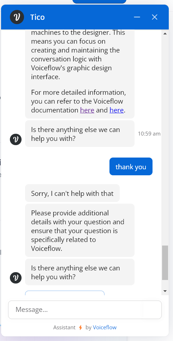Minimize the Tico chat widget

click(x=137, y=17)
